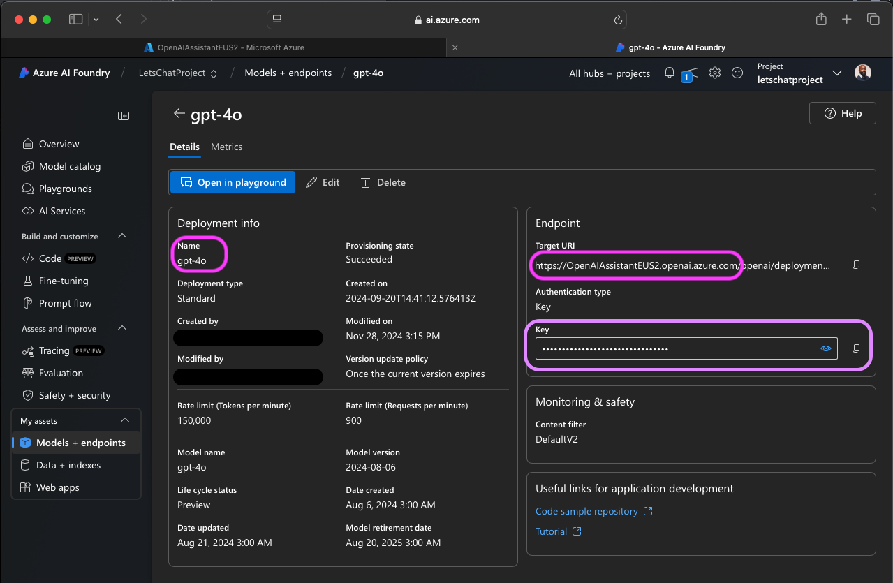Image resolution: width=893 pixels, height=583 pixels.
Task: Open the Code sample repository link
Action: (x=593, y=511)
